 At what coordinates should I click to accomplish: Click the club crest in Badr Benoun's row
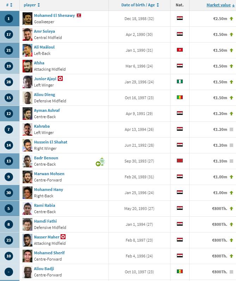[103, 162]
